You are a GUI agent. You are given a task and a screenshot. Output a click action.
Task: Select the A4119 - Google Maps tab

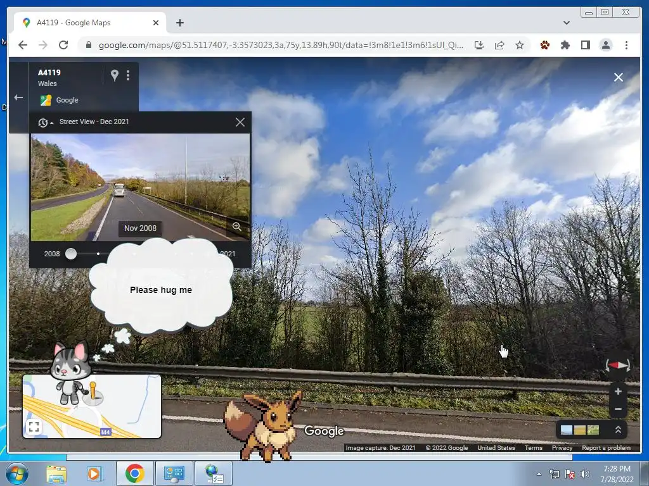click(x=90, y=23)
